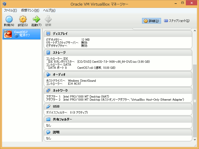199x149 pixels.
Task: Click the Shared Folders (共有フォルダー) icon
Action: [48, 119]
